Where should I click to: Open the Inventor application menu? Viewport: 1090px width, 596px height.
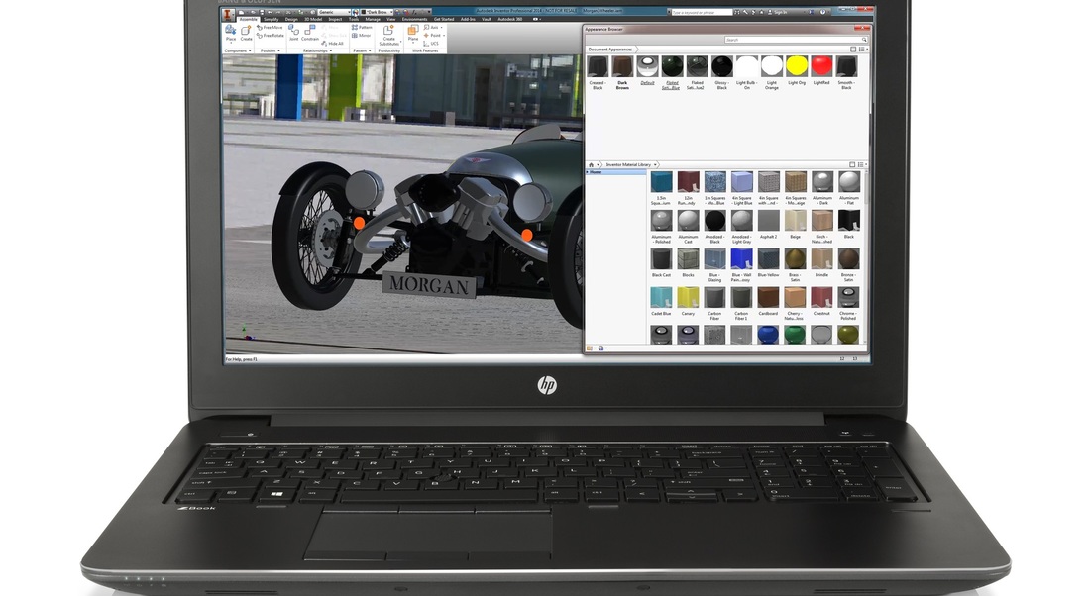click(x=227, y=13)
